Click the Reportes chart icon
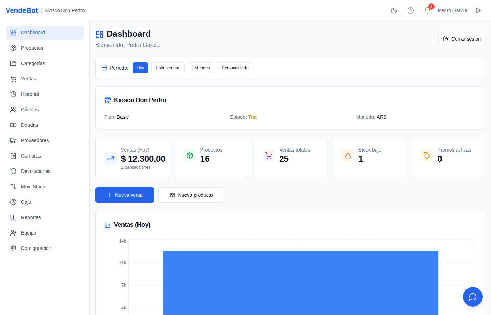491x315 pixels. [x=13, y=217]
